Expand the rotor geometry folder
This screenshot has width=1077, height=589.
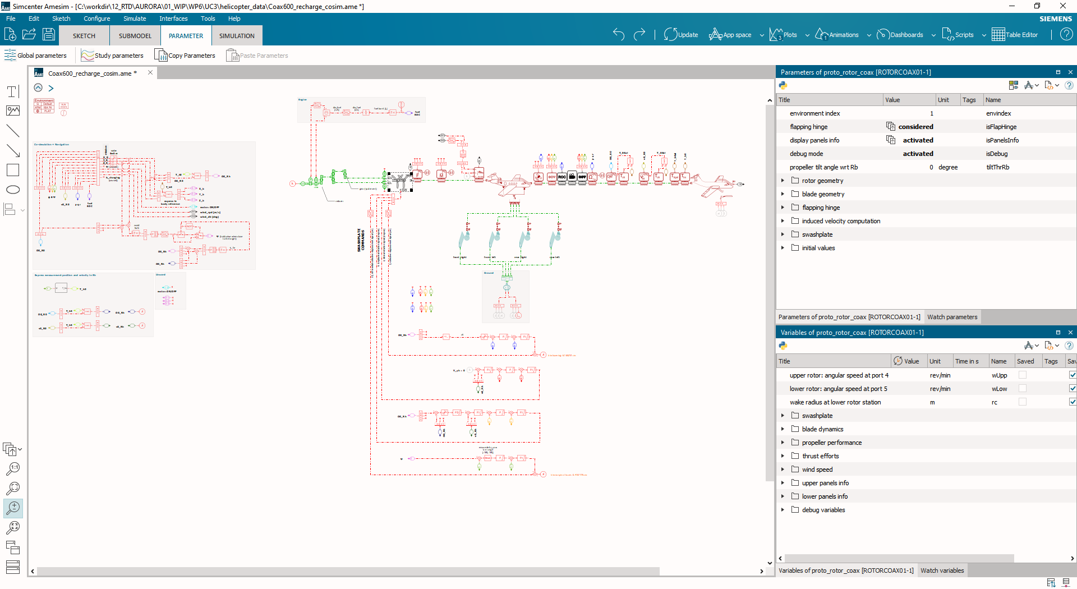point(783,180)
